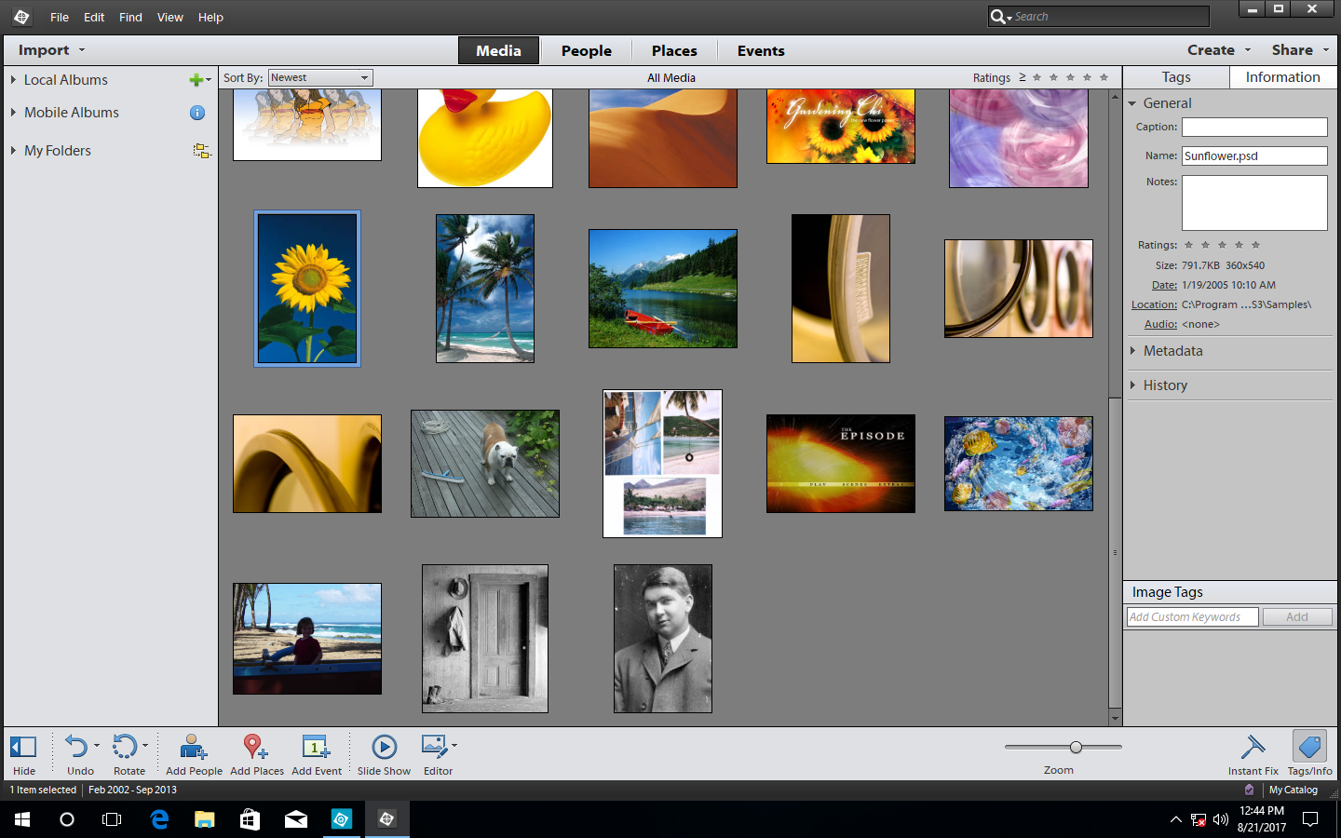The height and width of the screenshot is (838, 1341).
Task: Start the Slide Show
Action: click(x=384, y=747)
